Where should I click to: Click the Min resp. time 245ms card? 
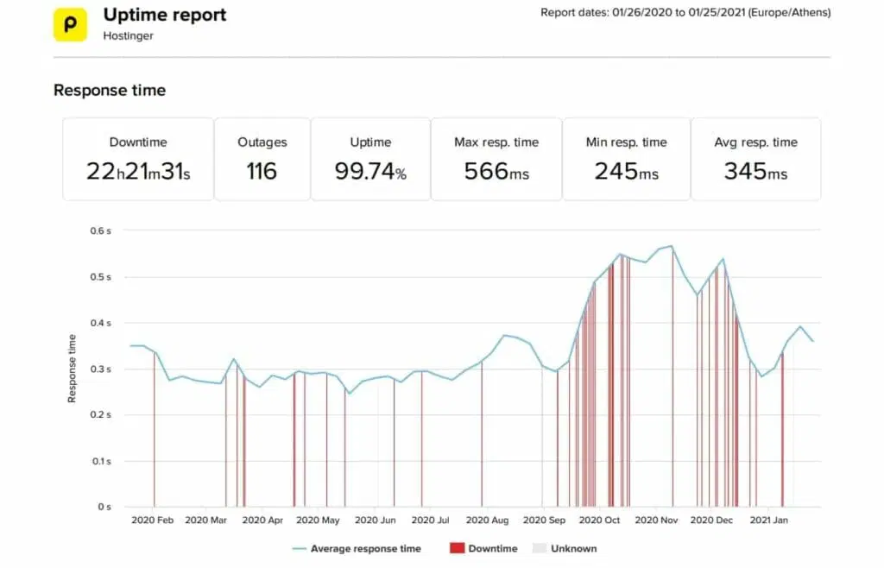pyautogui.click(x=627, y=160)
